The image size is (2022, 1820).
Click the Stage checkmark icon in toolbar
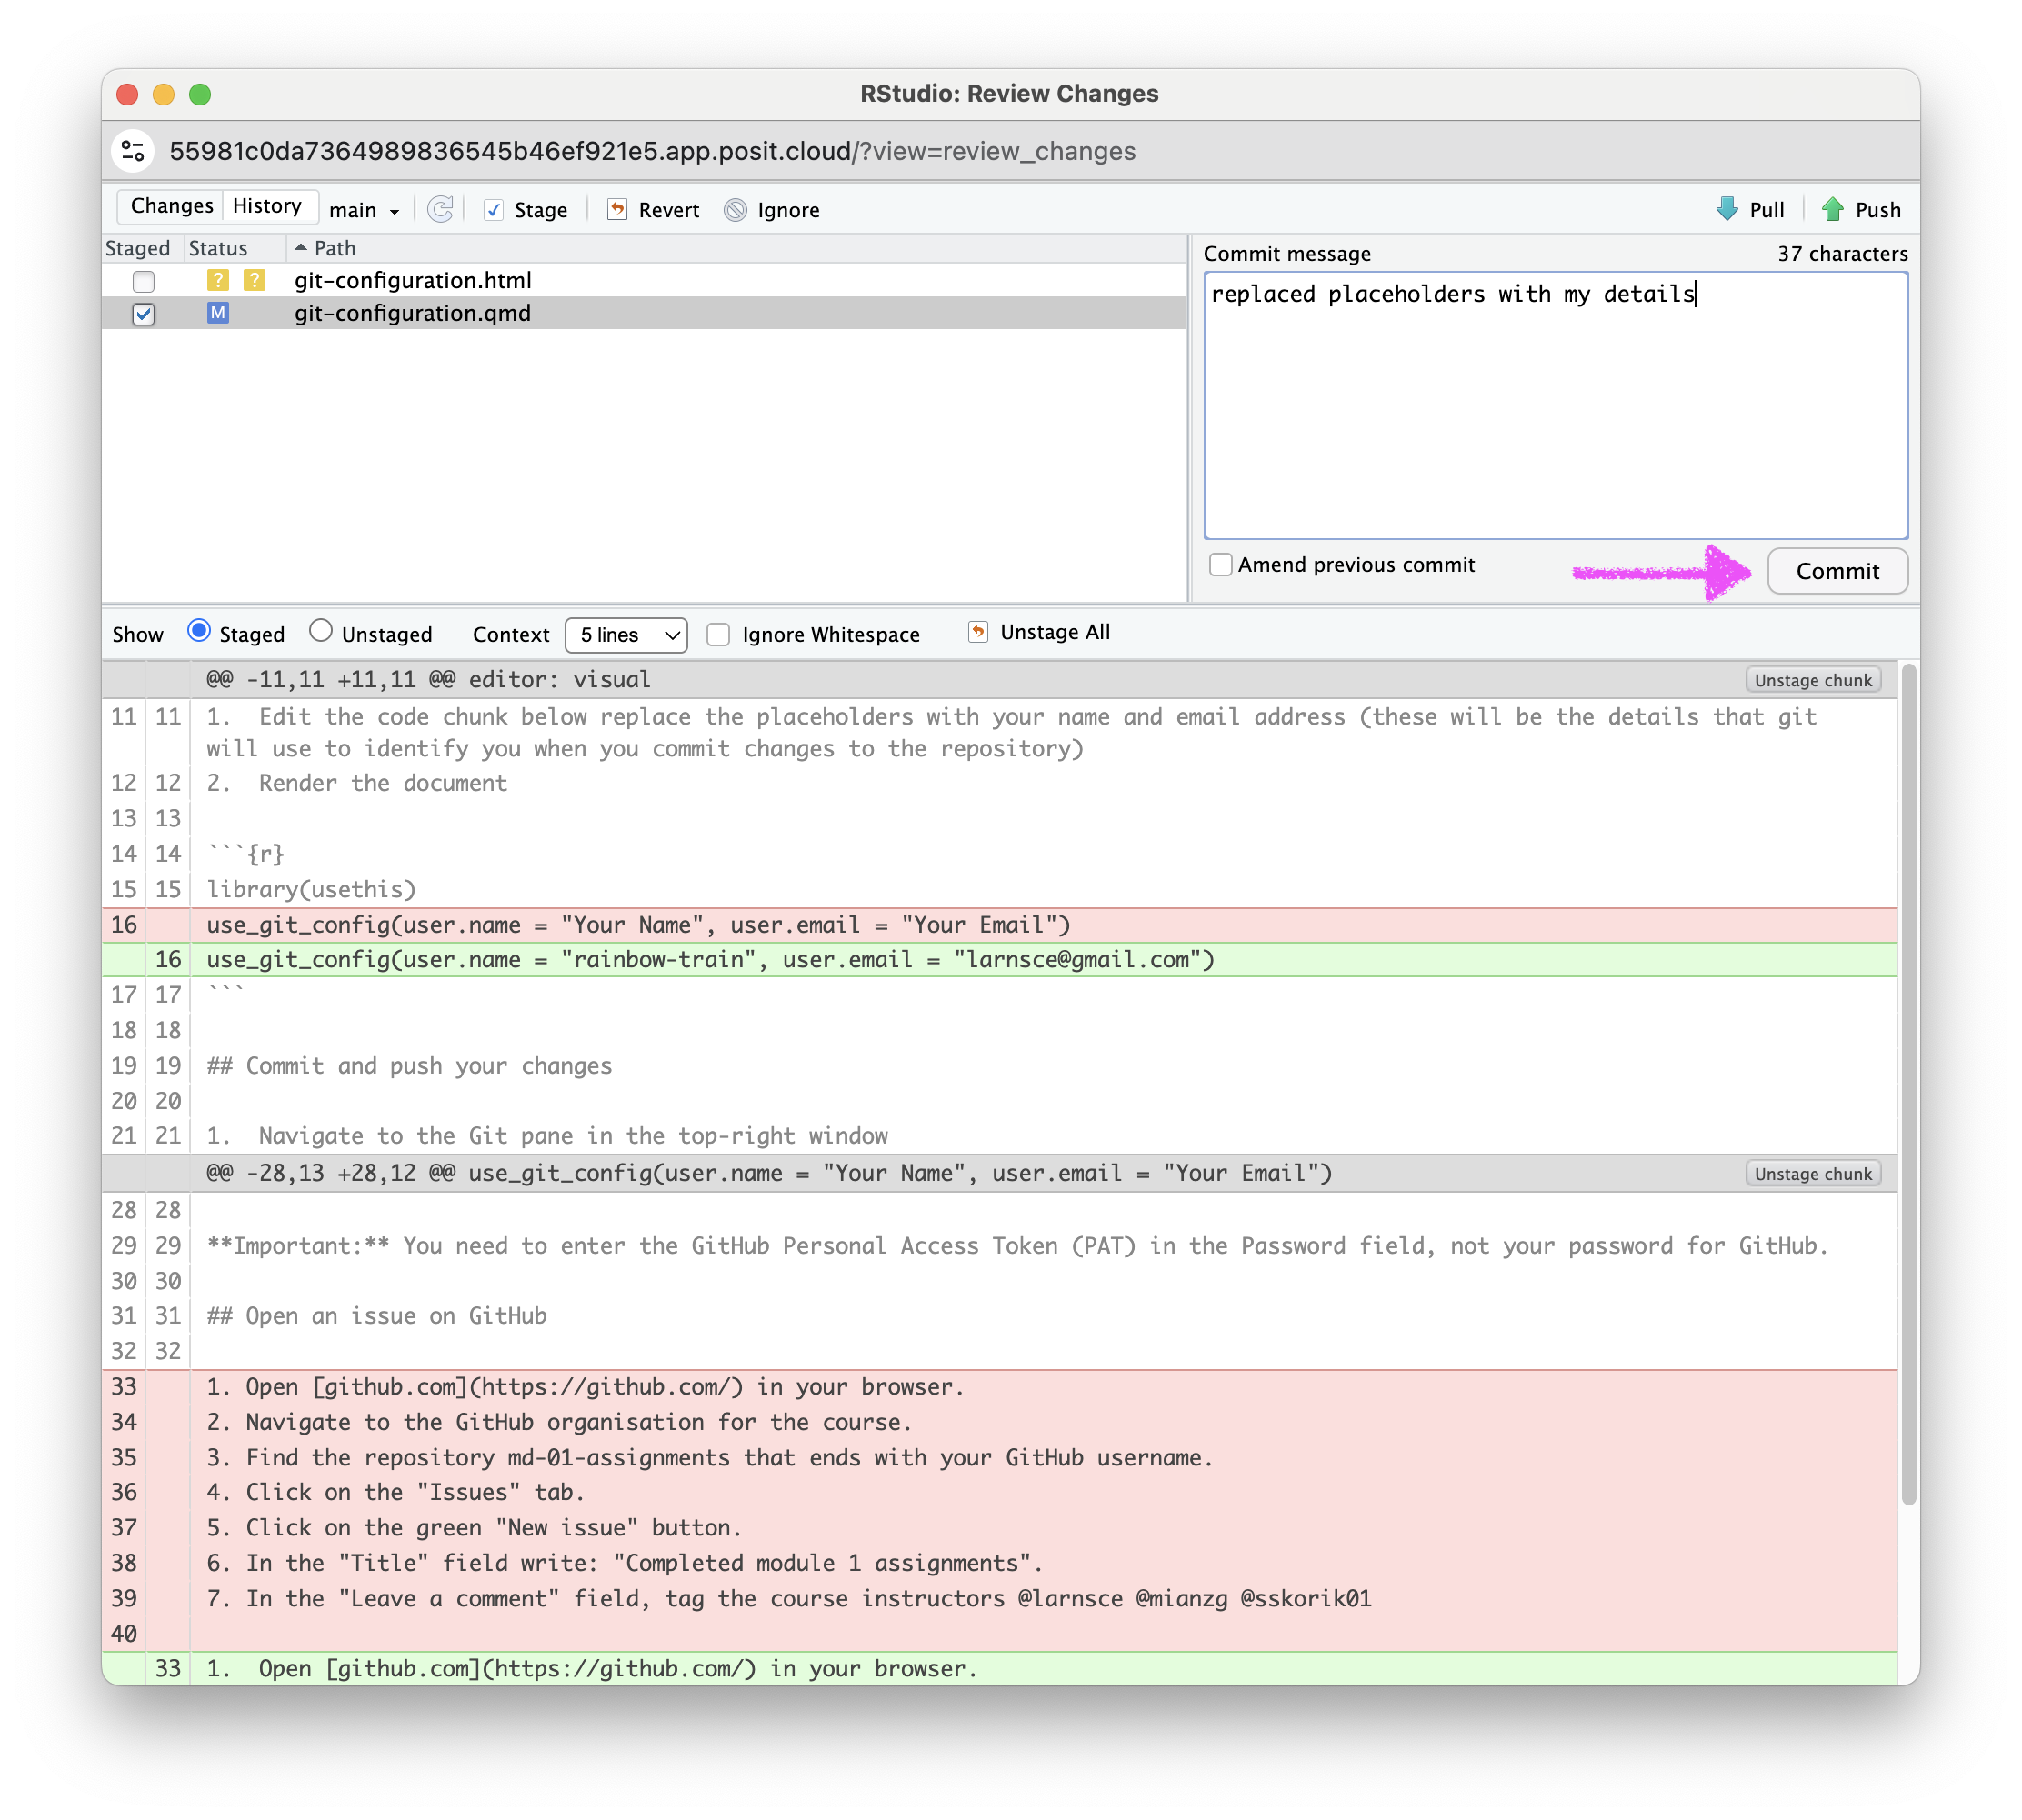click(x=493, y=209)
